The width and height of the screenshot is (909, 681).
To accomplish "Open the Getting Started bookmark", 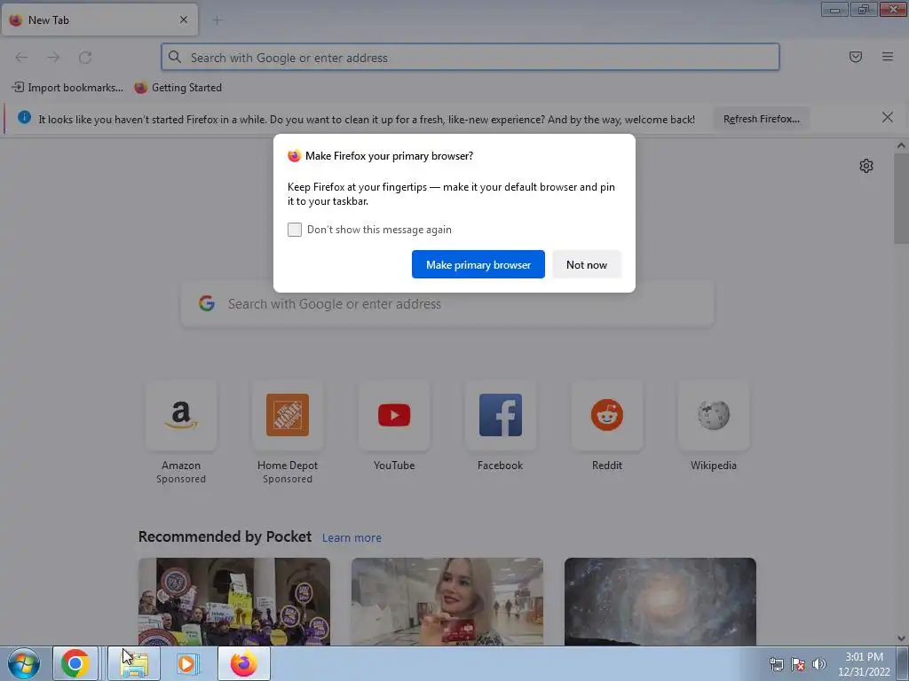I will click(x=178, y=88).
